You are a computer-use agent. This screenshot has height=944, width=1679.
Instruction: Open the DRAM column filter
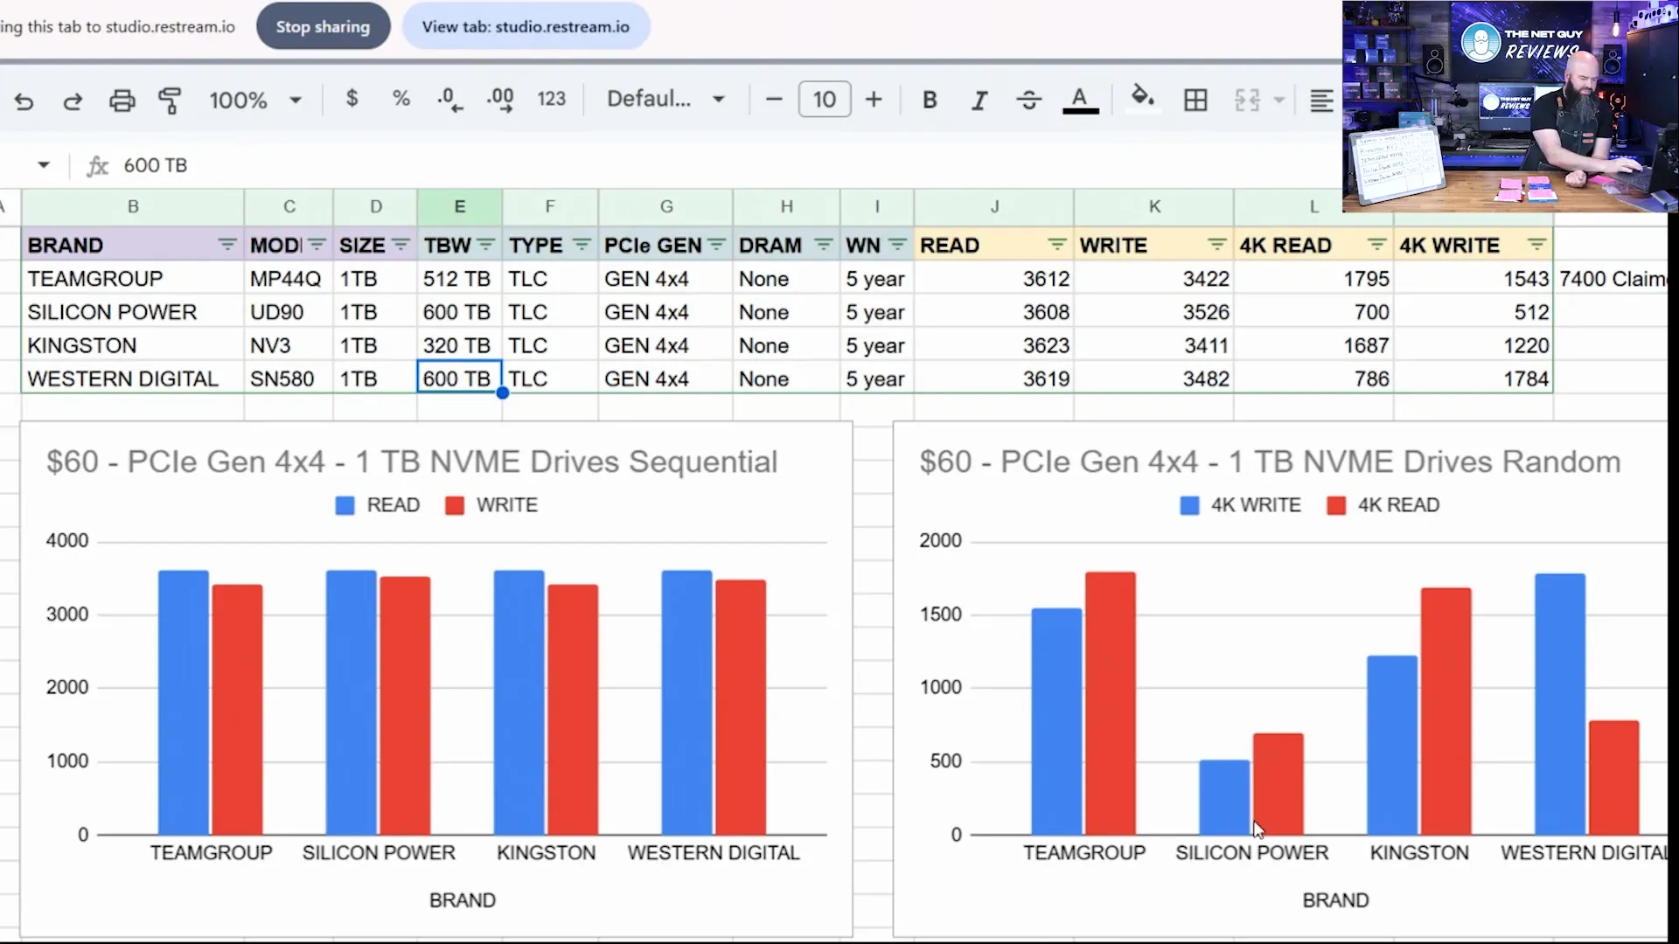pos(823,245)
